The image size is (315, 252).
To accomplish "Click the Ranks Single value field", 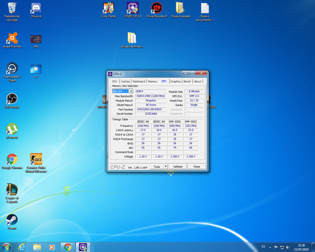I will (194, 105).
